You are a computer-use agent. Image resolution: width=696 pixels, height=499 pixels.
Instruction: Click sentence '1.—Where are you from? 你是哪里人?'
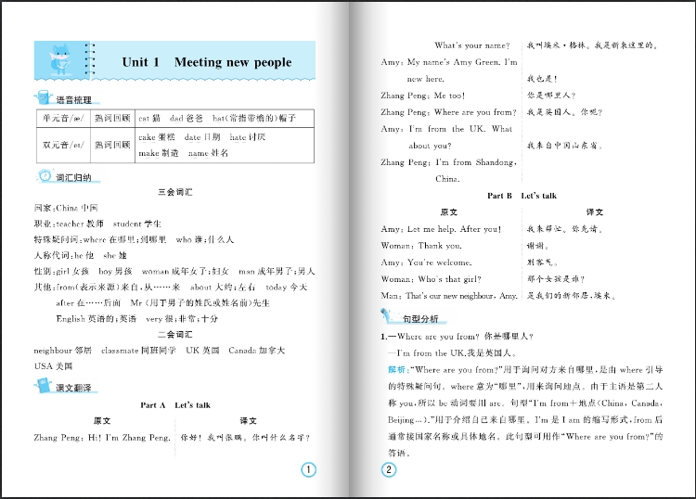point(457,337)
